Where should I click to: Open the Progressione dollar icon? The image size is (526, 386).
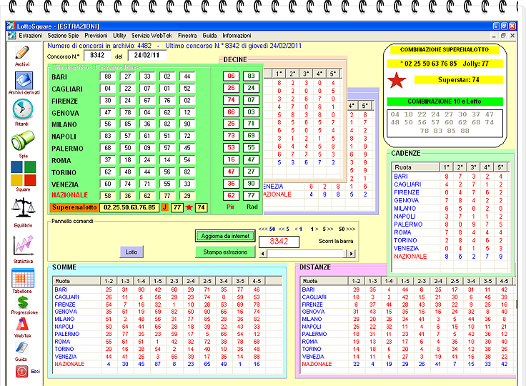click(x=23, y=302)
